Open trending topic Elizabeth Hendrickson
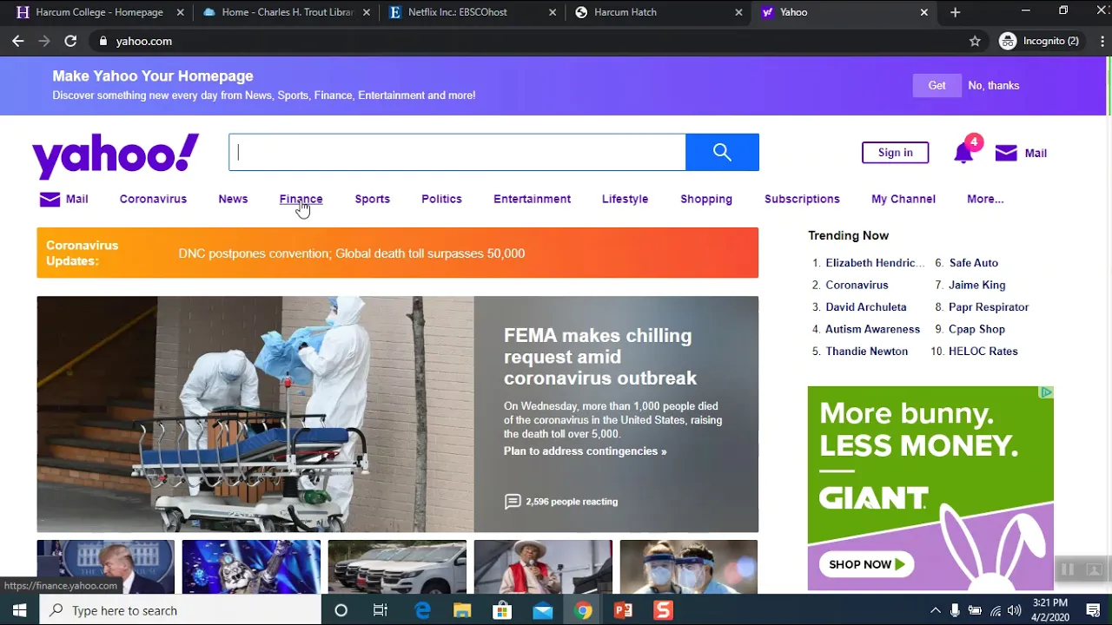The height and width of the screenshot is (625, 1112). [875, 263]
